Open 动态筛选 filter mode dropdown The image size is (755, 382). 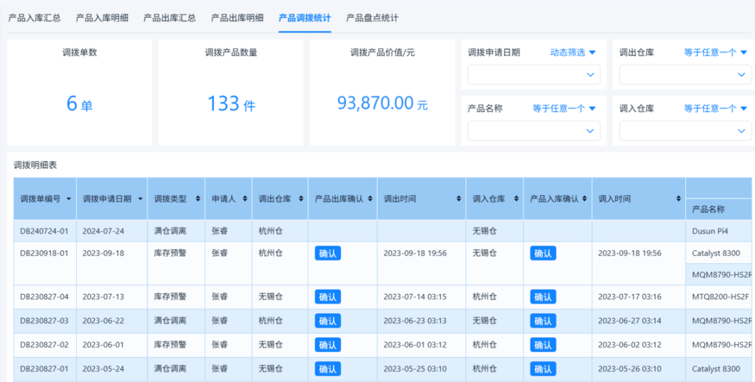click(x=573, y=52)
